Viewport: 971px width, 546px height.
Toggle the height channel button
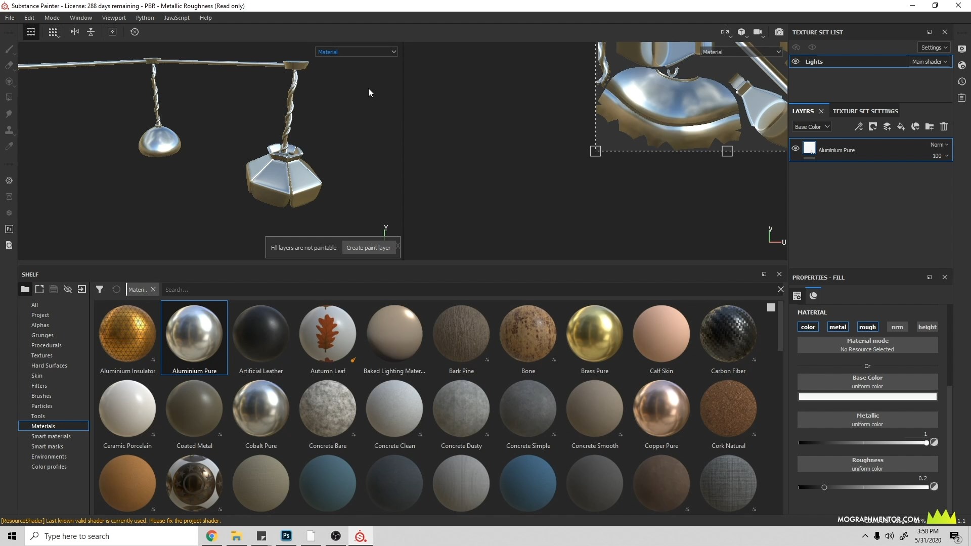tap(928, 327)
